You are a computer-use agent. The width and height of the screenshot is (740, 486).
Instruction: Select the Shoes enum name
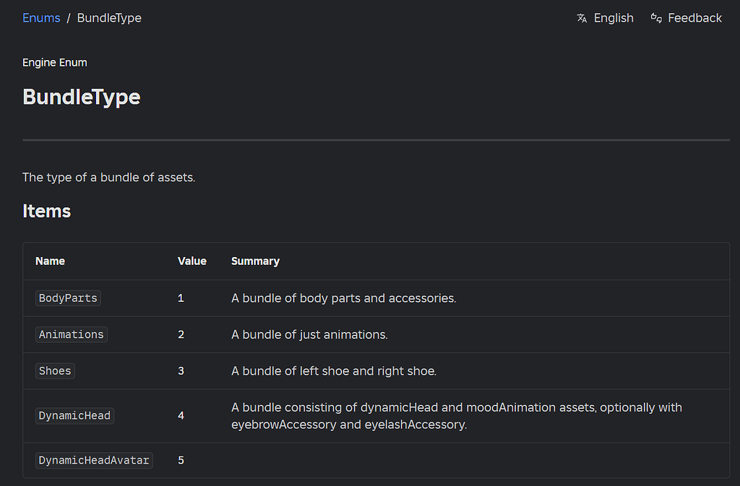tap(55, 370)
